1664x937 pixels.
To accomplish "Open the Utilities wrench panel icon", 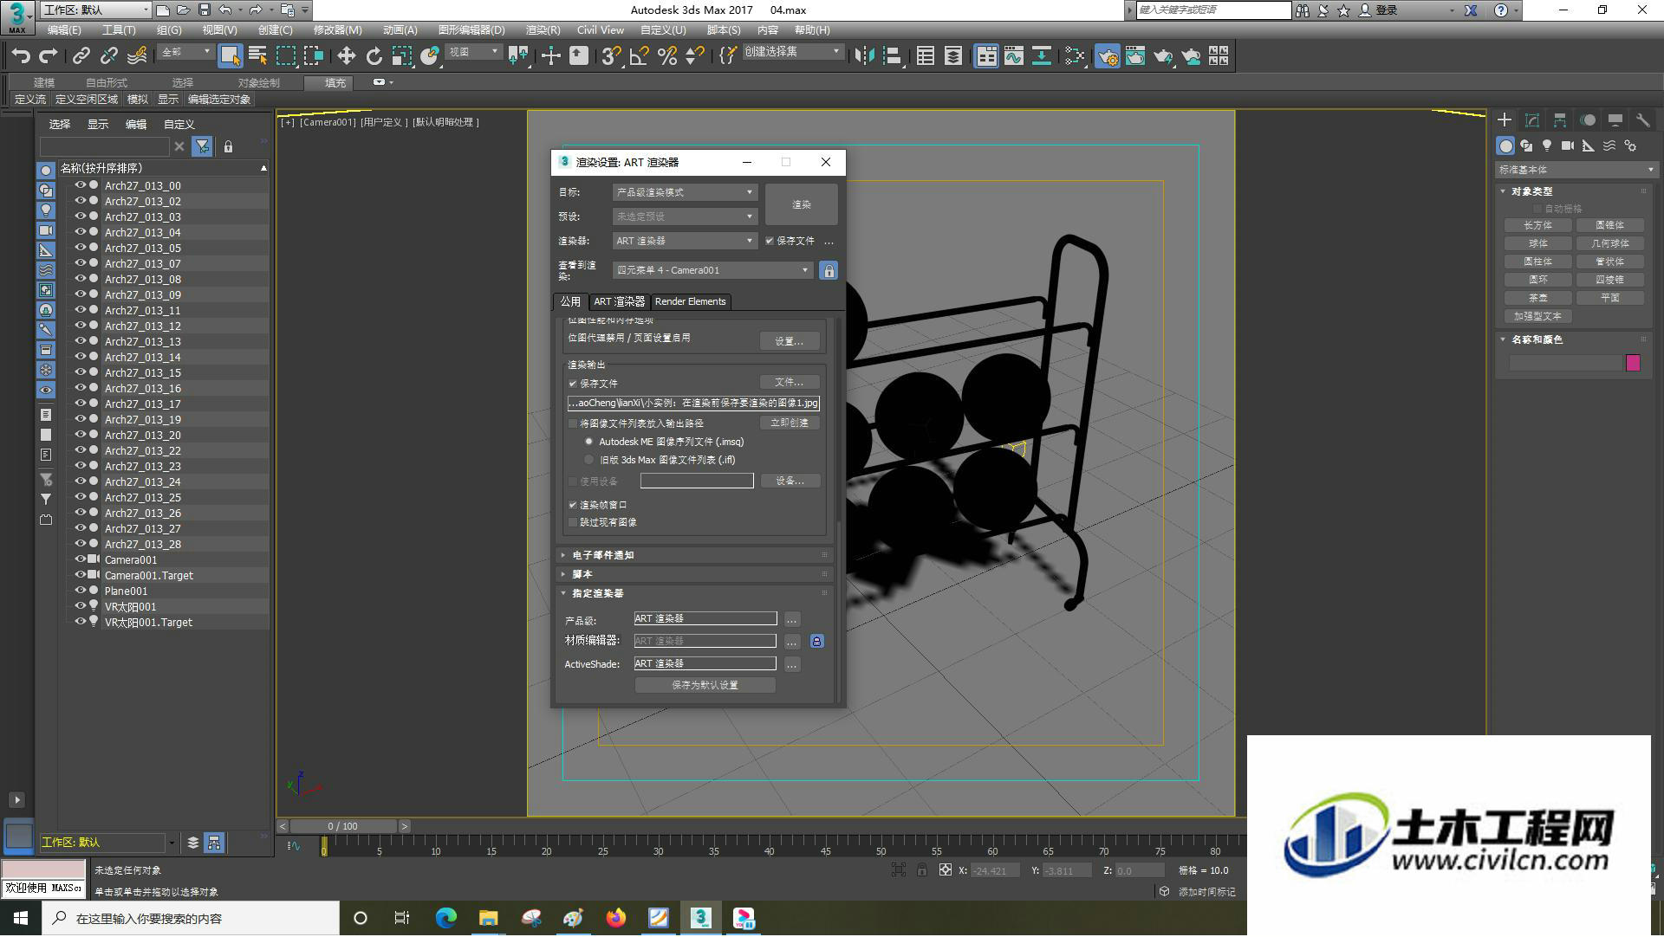I will (1642, 120).
